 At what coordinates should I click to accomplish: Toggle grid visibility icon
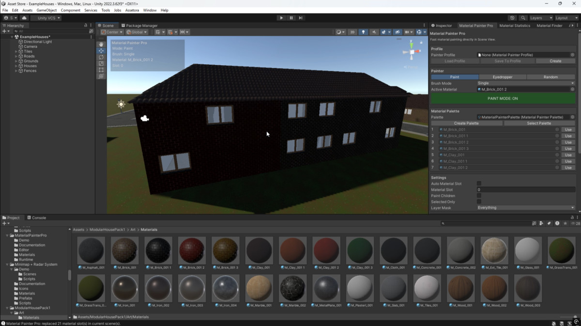pos(159,32)
